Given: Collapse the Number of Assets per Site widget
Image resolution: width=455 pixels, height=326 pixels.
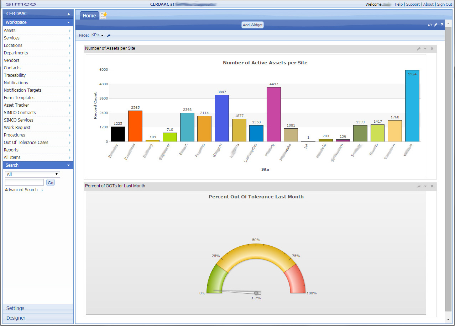Looking at the screenshot, I should pyautogui.click(x=425, y=48).
